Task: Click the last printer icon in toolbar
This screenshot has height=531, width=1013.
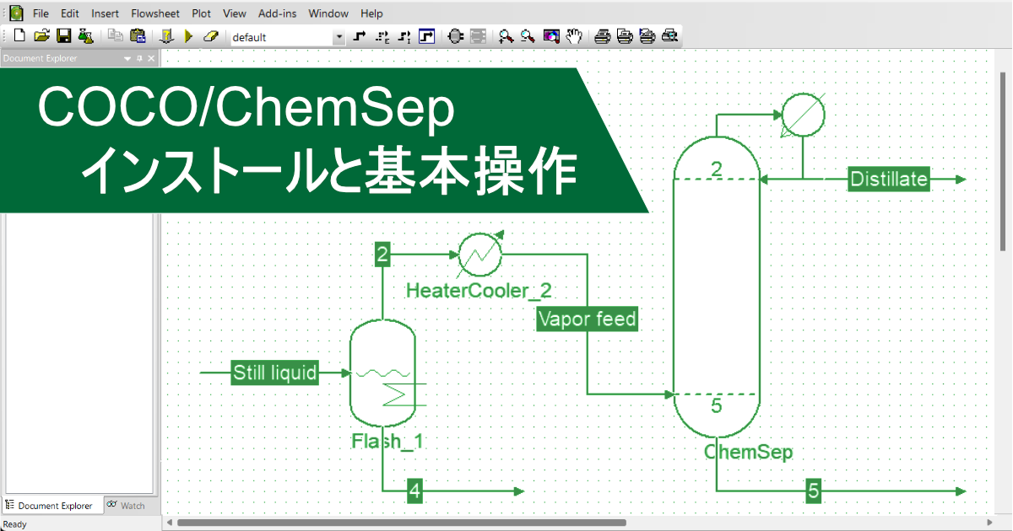Action: coord(669,36)
